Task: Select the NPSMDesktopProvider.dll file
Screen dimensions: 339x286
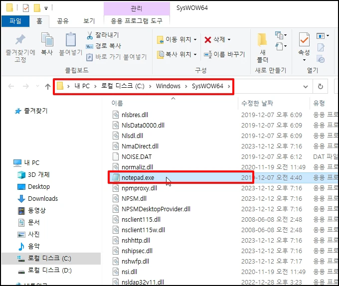Action: 152,209
